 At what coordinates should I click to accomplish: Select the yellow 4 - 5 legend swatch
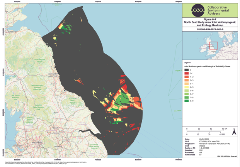coord(186,87)
